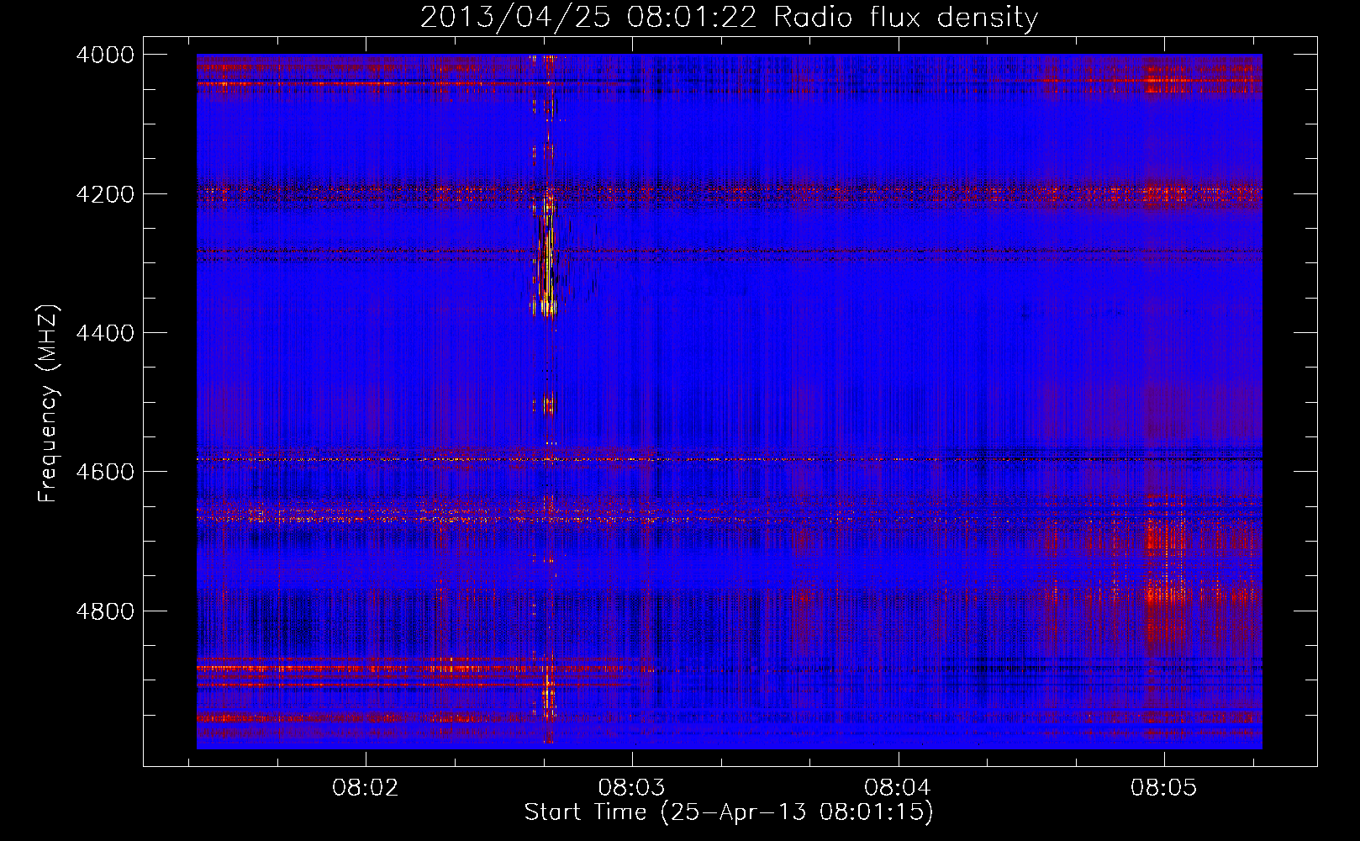The width and height of the screenshot is (1360, 841).
Task: Click the 4800 frequency tick label
Action: point(105,611)
